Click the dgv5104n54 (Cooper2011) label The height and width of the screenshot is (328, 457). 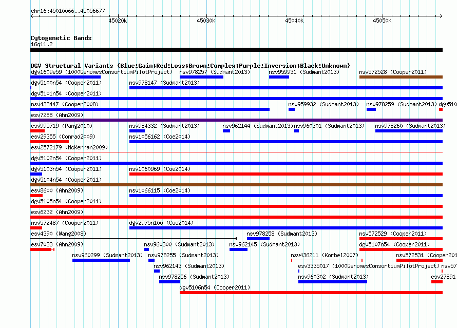click(66, 180)
